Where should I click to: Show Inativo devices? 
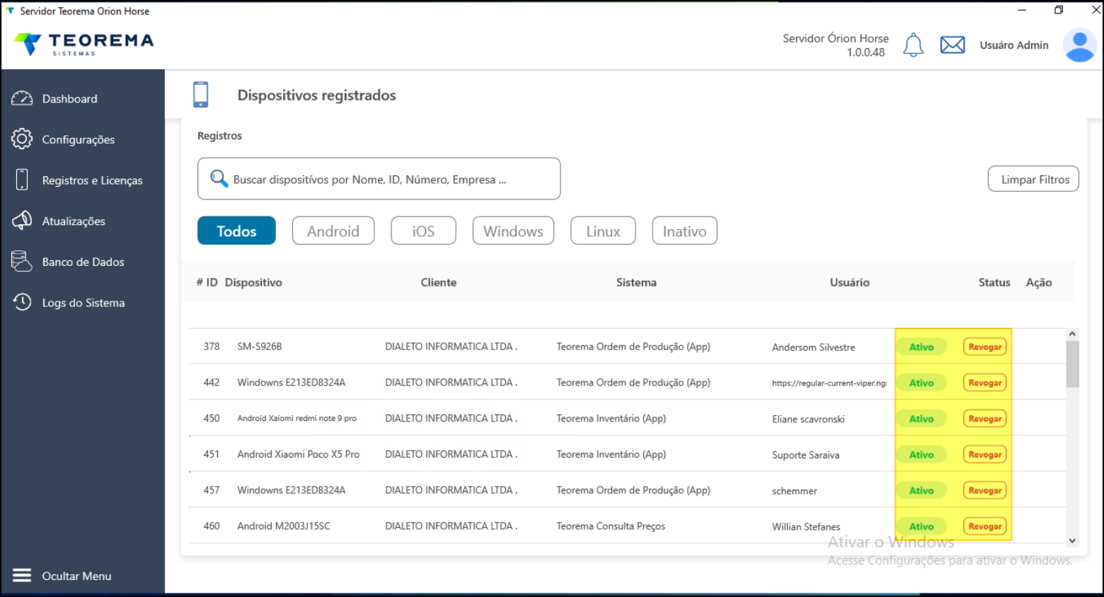click(x=684, y=231)
